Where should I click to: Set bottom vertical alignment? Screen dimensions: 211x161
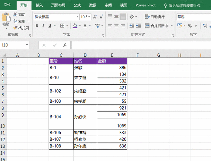(123, 17)
